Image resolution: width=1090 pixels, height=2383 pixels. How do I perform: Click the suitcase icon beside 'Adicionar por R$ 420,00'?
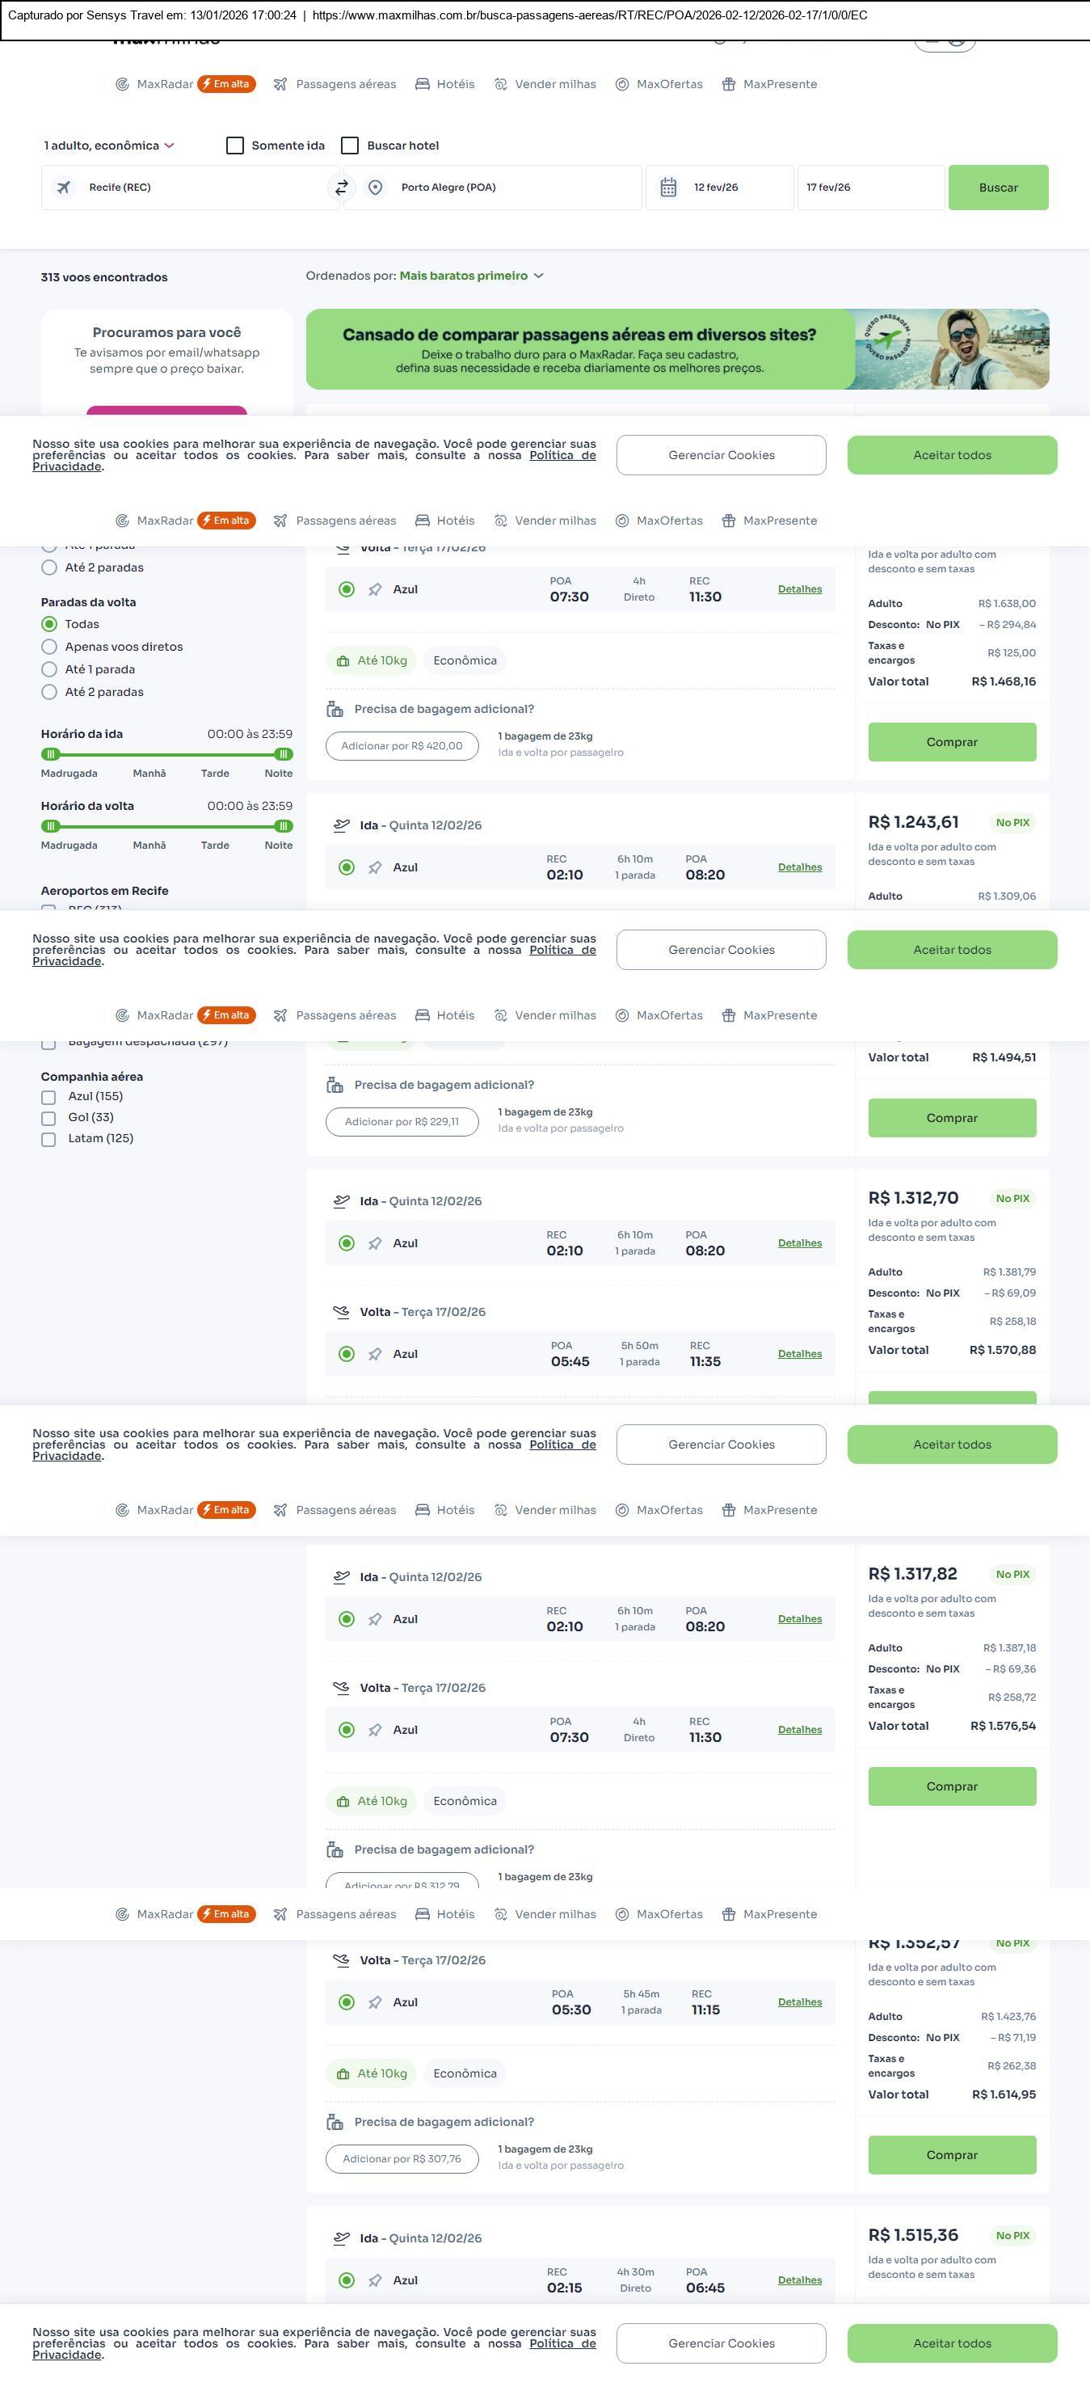pos(335,710)
